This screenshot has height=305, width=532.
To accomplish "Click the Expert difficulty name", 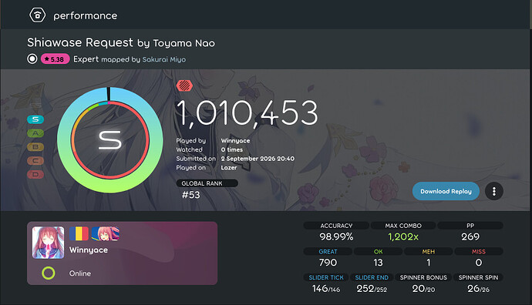I will tap(86, 59).
